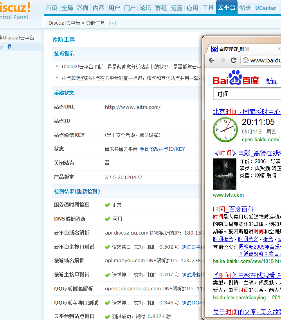Click the [+] link beside the 诊断工具 breadcrumb
This screenshot has width=281, height=320.
click(x=112, y=23)
